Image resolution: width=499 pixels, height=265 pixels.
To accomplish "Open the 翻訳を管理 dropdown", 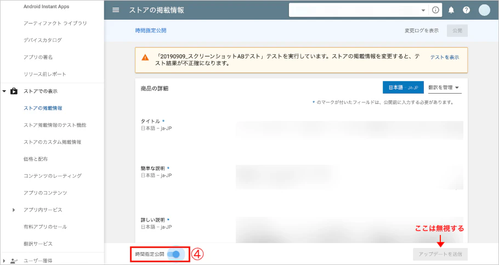I will (x=445, y=88).
